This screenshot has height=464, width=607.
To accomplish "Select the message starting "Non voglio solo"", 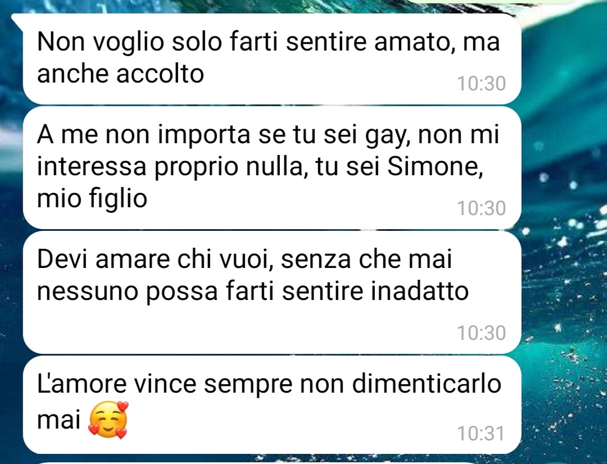I will (272, 59).
